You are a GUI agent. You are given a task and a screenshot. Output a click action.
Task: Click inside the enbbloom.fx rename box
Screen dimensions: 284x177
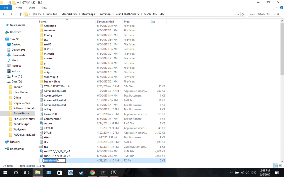(54, 161)
